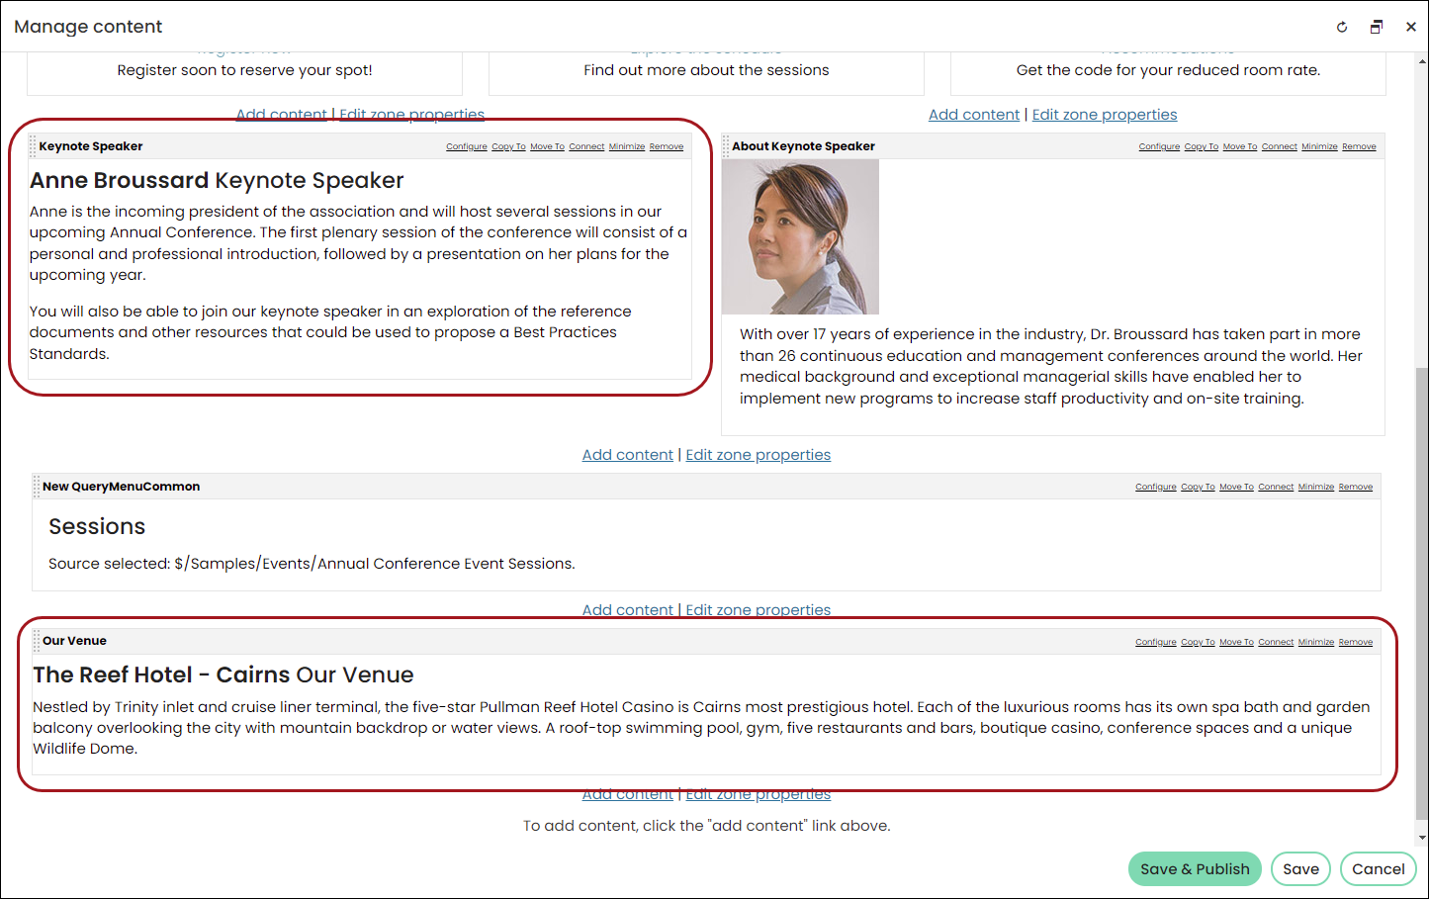Configure the New QueryMenuCommon item

point(1156,487)
